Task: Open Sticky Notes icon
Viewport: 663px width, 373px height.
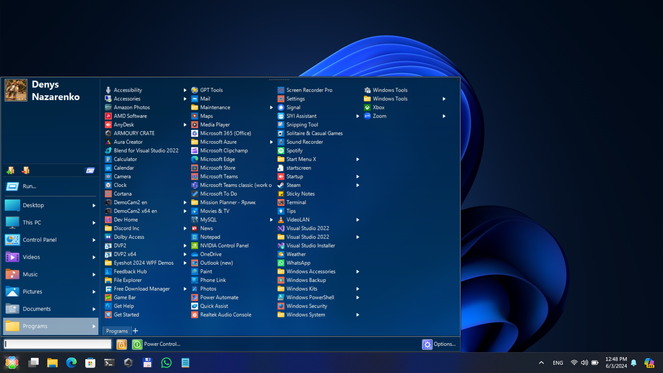Action: 281,194
